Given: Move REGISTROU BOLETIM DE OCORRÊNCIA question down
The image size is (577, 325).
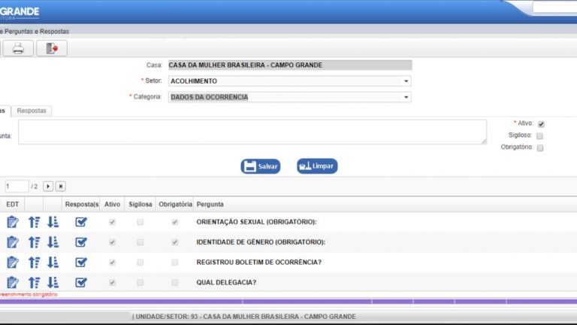Looking at the screenshot, I should click(53, 263).
